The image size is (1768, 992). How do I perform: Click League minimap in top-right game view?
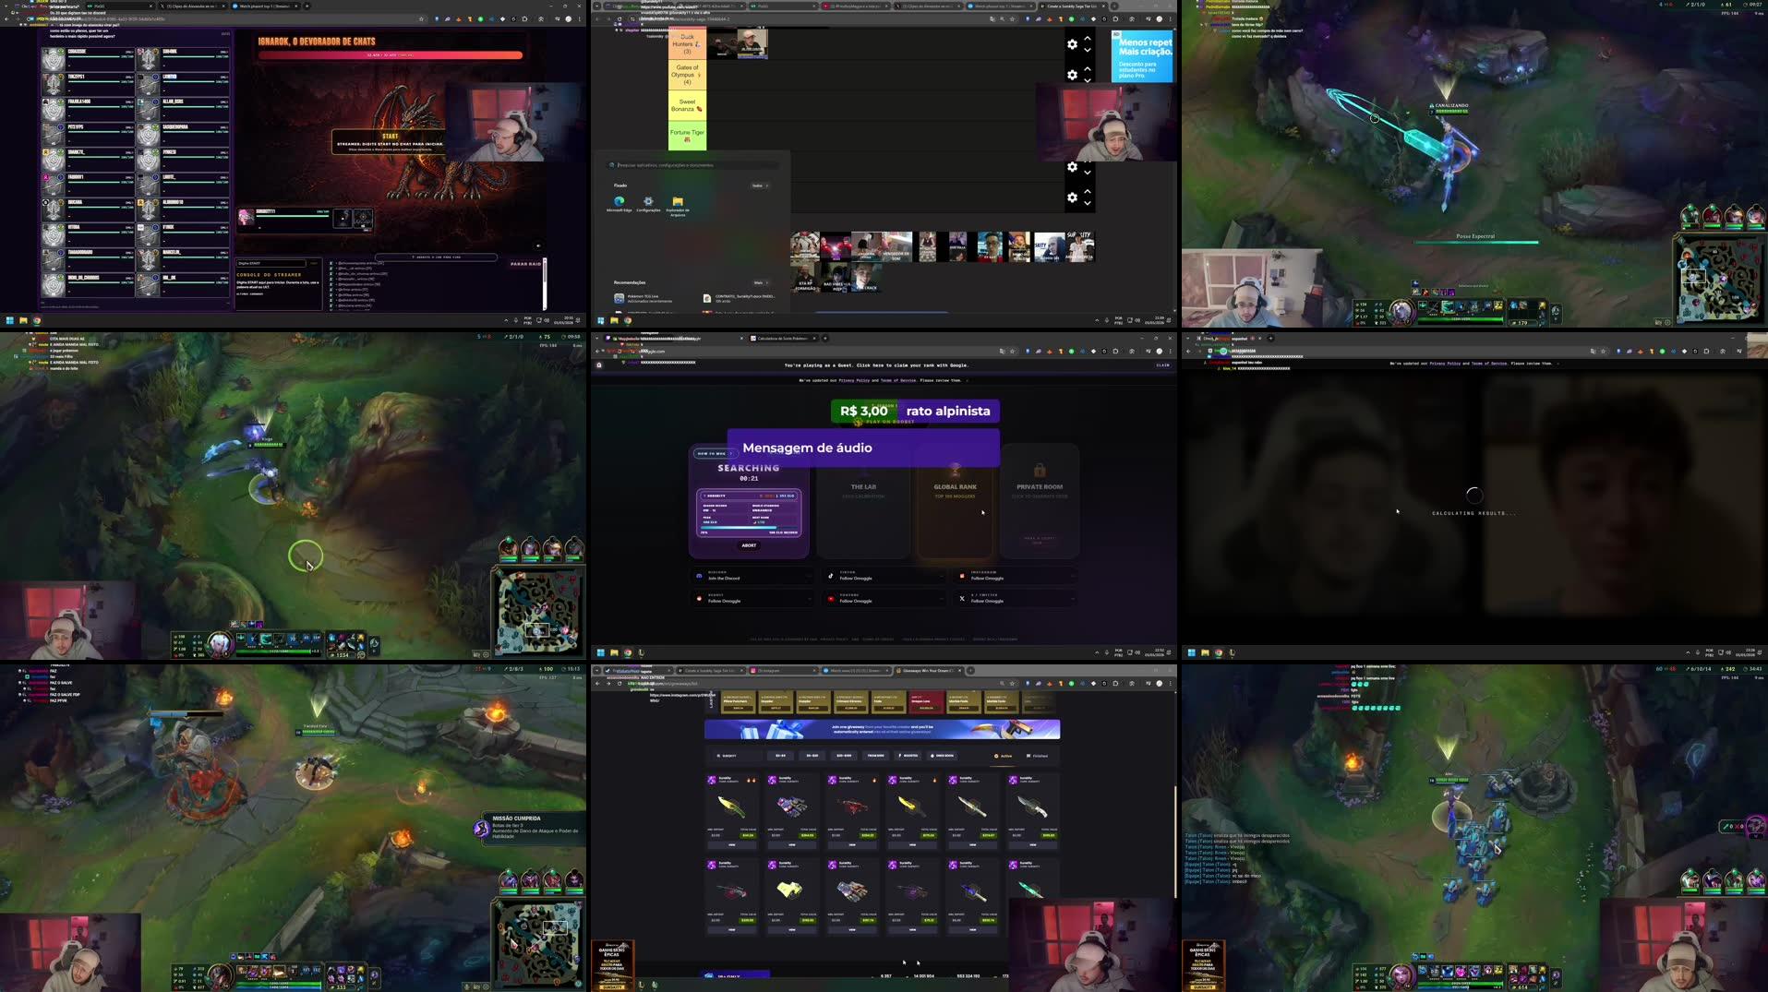tap(1720, 280)
